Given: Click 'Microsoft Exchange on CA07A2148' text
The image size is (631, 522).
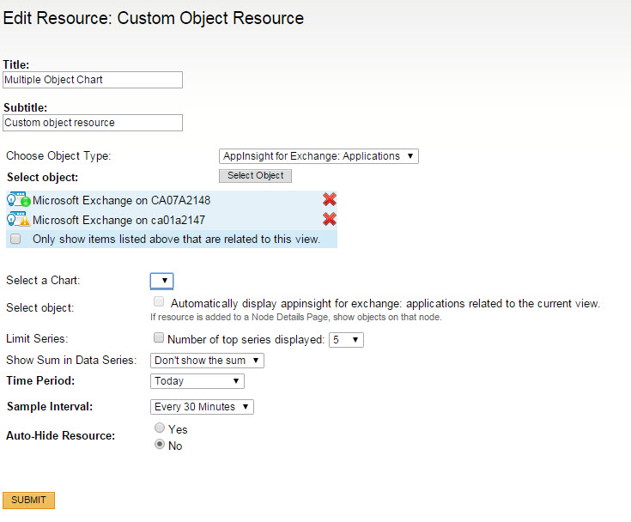Looking at the screenshot, I should pyautogui.click(x=122, y=200).
